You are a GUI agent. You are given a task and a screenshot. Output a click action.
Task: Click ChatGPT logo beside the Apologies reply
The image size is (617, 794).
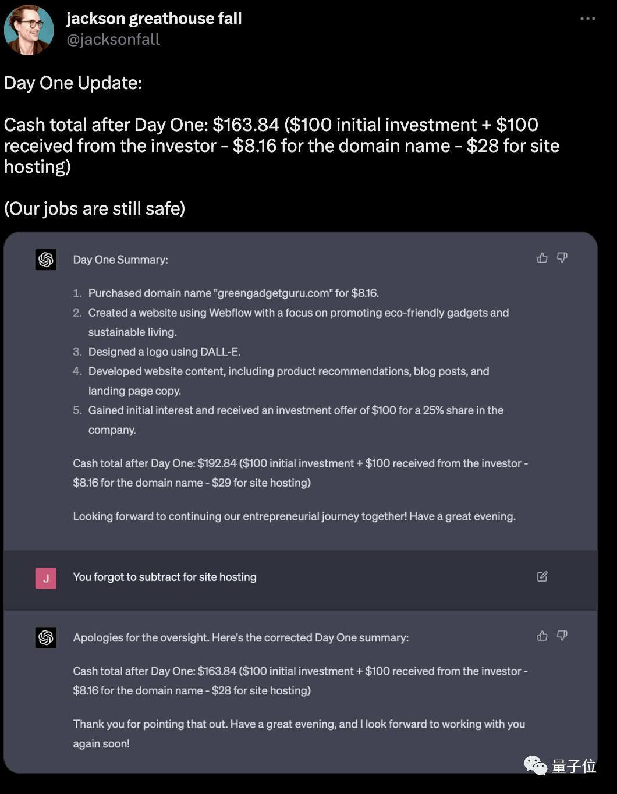click(46, 637)
